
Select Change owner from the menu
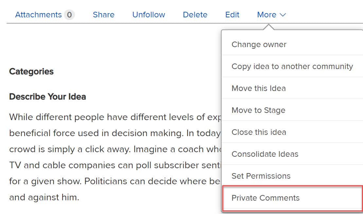click(259, 45)
